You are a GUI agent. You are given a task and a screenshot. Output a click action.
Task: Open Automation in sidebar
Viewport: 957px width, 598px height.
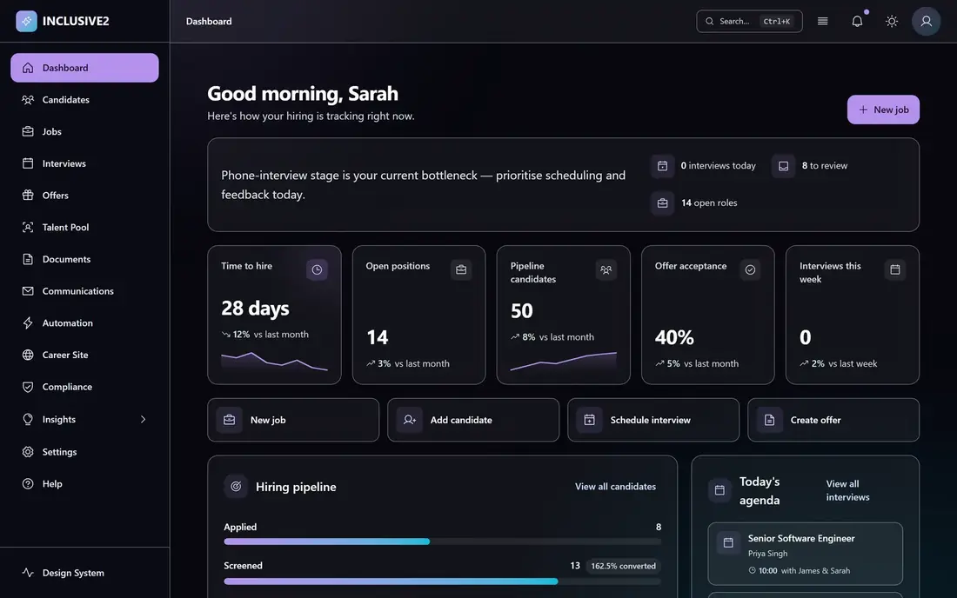85,323
